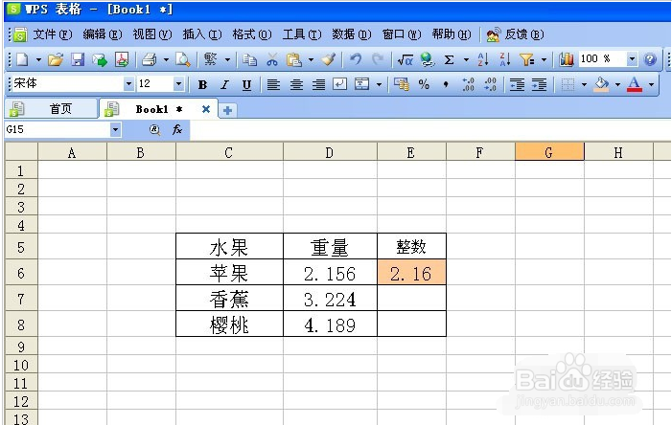Expand the AutoSum dropdown arrow
672x425 pixels.
pyautogui.click(x=466, y=60)
